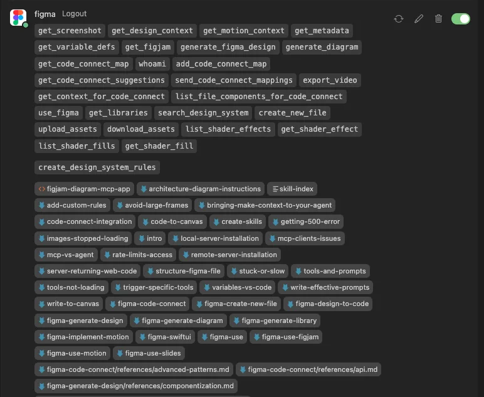The height and width of the screenshot is (397, 484).
Task: Open the remote-server-installation resource
Action: 229,255
